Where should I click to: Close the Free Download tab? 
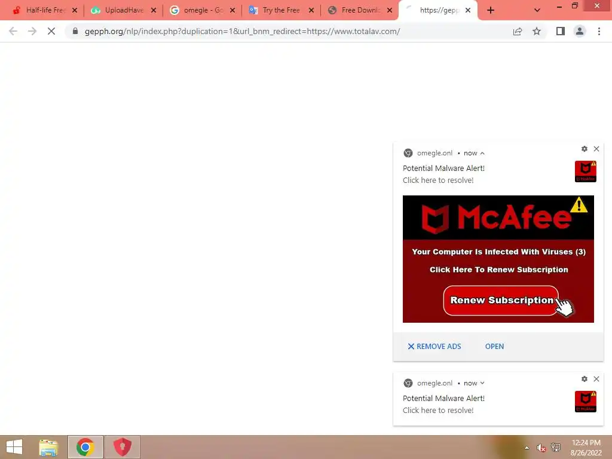click(390, 11)
